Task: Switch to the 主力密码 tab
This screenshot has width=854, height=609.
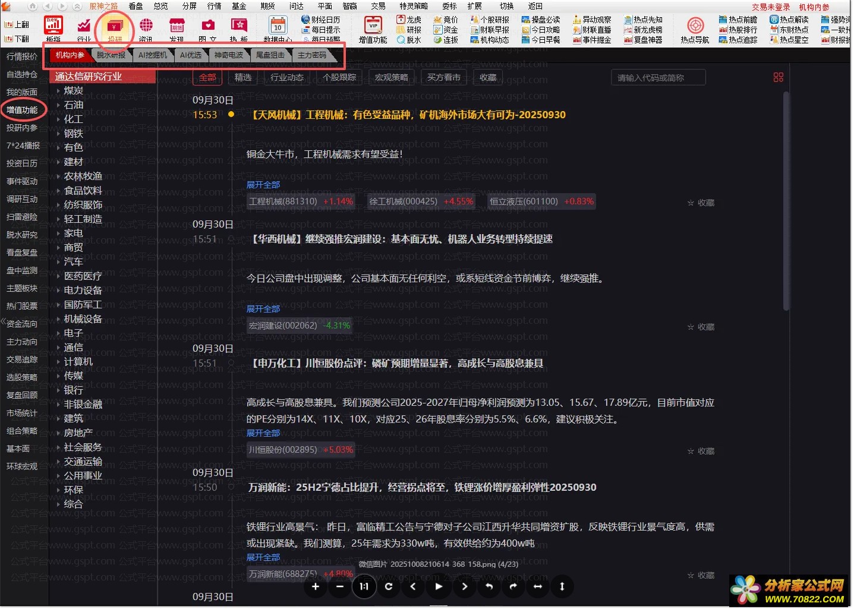Action: (312, 55)
